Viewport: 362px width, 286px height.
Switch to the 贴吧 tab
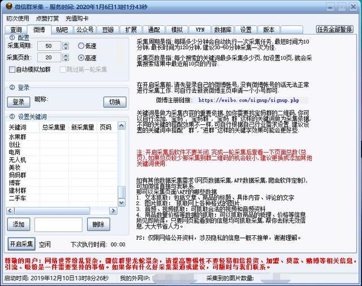point(62,30)
